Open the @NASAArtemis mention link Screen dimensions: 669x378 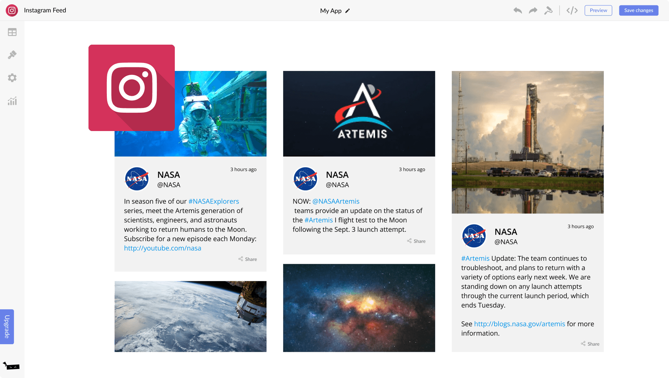pyautogui.click(x=336, y=201)
